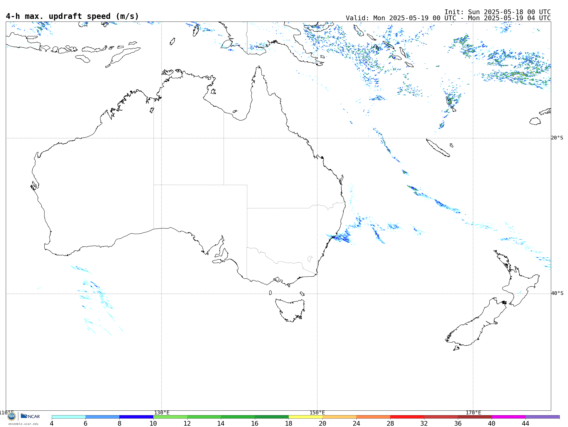The width and height of the screenshot is (568, 427).
Task: Select the magenta 40–44 color swatch
Action: coord(509,417)
